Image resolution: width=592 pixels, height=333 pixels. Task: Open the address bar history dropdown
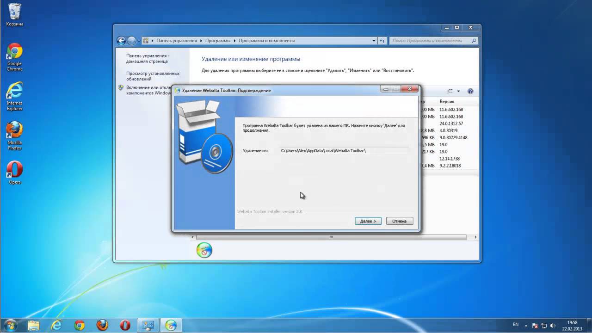pos(374,41)
